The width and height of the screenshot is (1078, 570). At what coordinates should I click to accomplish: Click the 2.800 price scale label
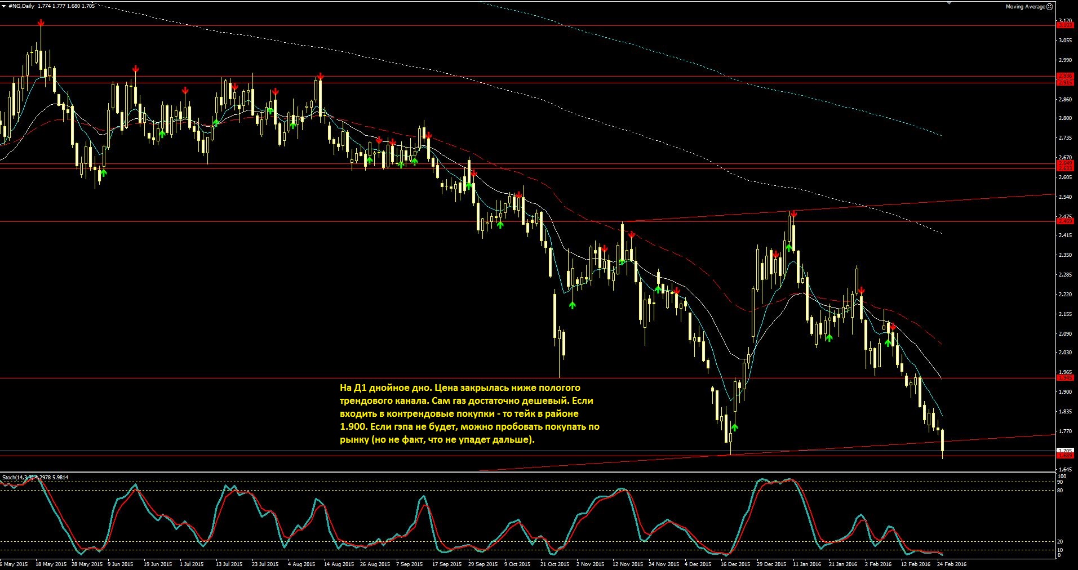tap(1064, 118)
